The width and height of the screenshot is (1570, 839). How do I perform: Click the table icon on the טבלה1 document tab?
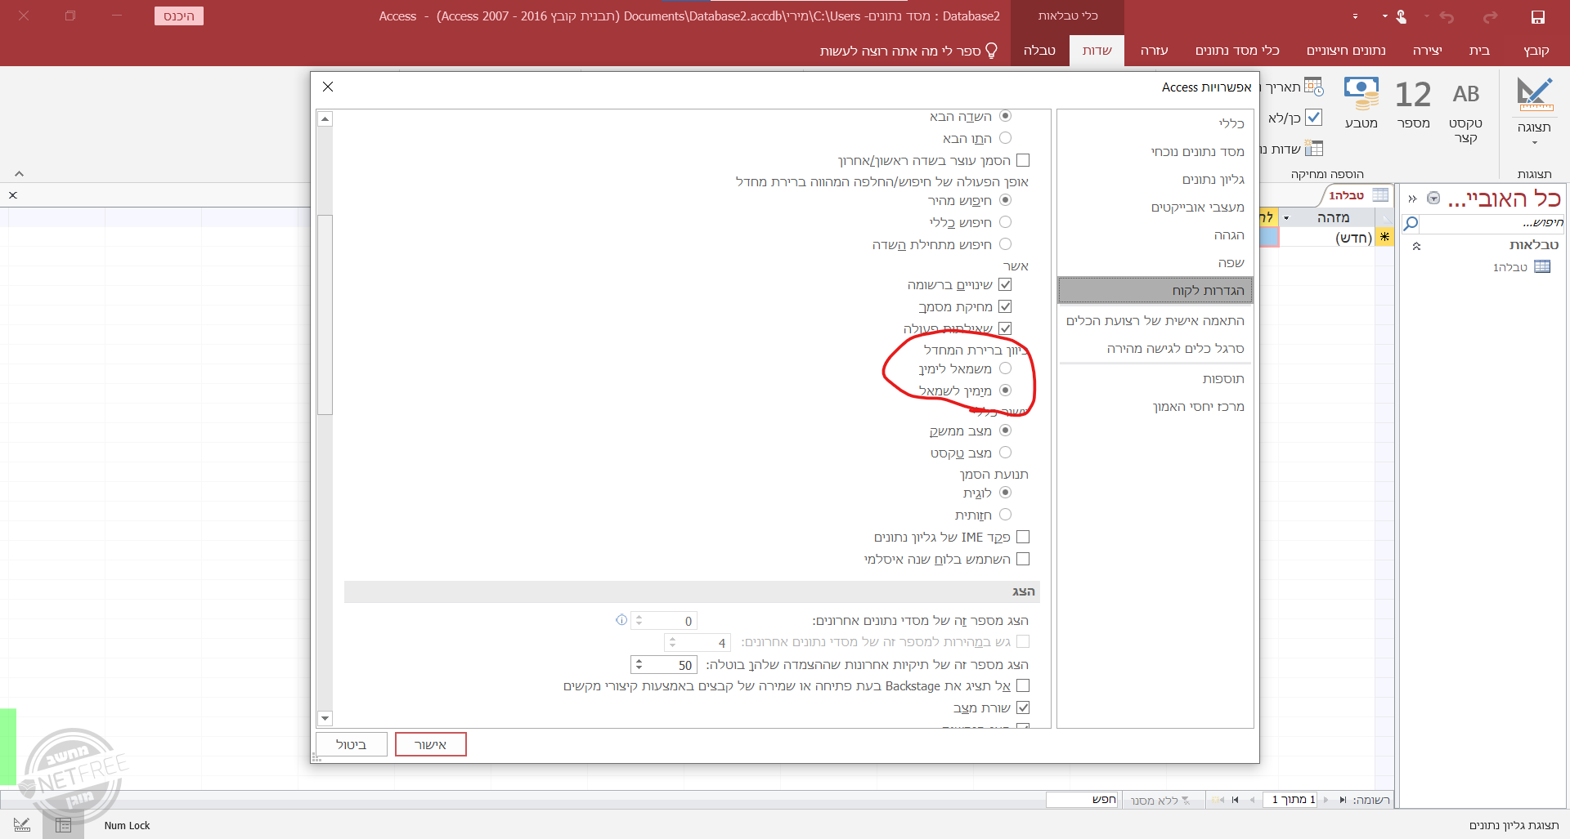tap(1380, 194)
